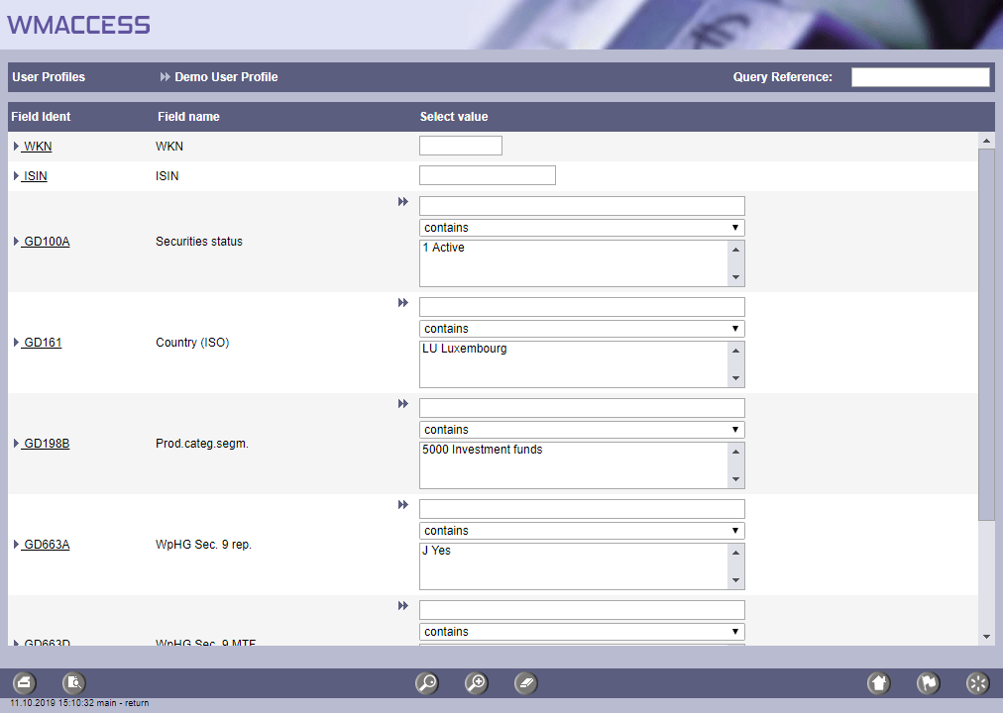Image resolution: width=1003 pixels, height=713 pixels.
Task: Open the contains dropdown for Country (ISO)
Action: click(582, 329)
